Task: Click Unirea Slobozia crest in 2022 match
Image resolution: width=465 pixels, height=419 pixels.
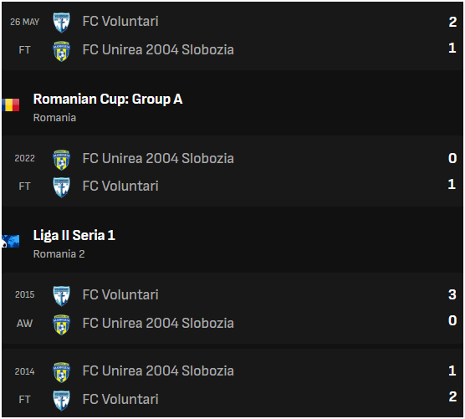Action: tap(61, 160)
